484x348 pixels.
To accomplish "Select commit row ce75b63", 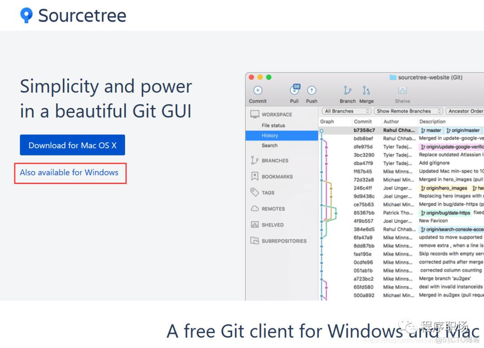I will [401, 205].
